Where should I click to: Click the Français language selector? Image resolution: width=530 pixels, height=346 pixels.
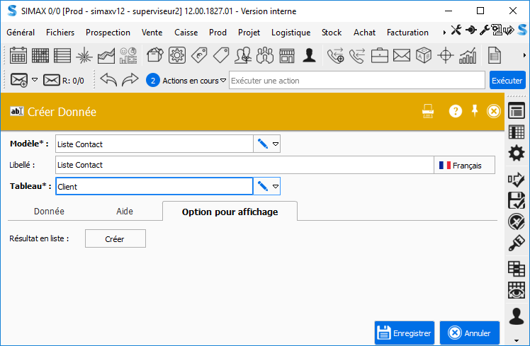(464, 165)
